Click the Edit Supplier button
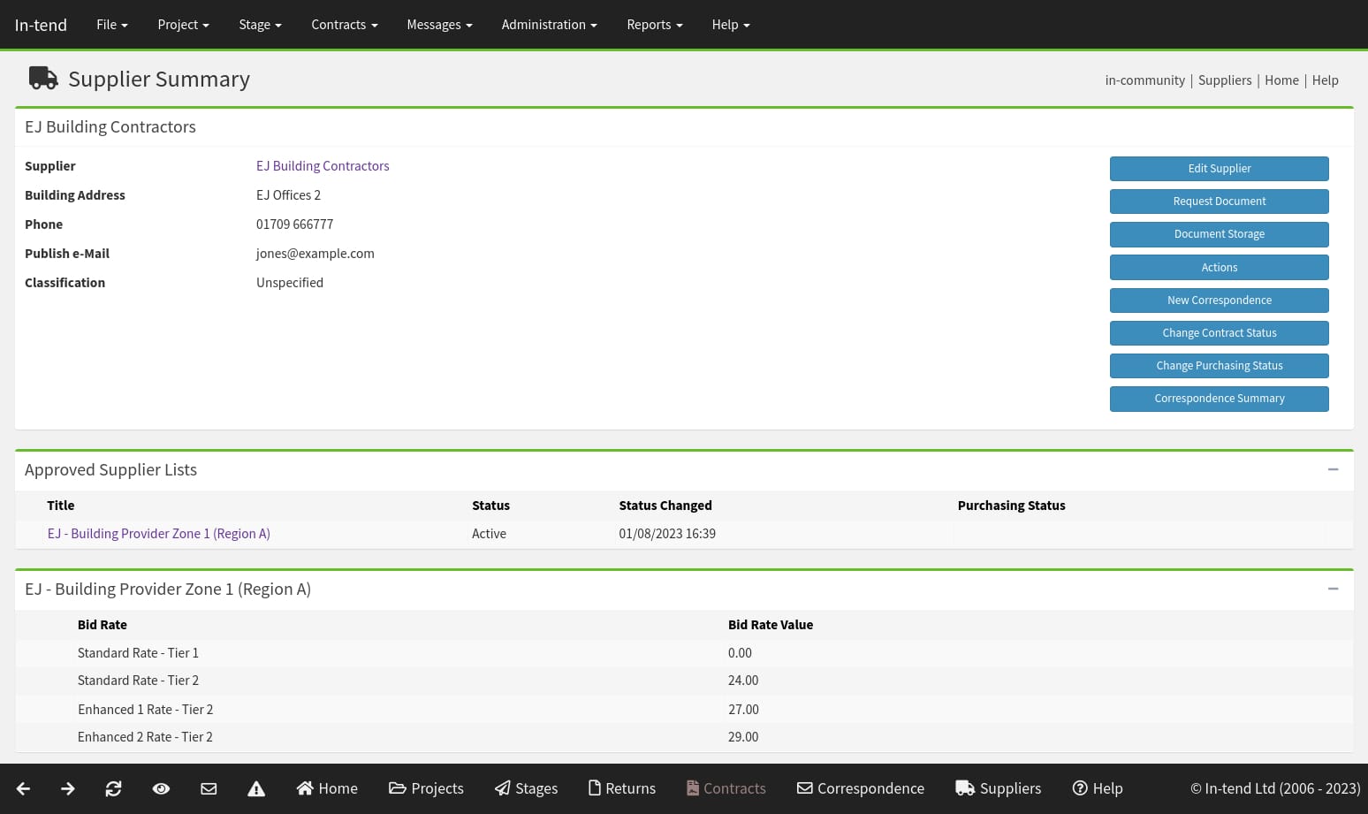This screenshot has width=1368, height=814. point(1219,168)
